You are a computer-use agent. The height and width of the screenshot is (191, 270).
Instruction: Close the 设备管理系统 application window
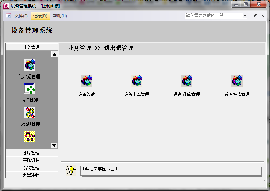(x=259, y=5)
